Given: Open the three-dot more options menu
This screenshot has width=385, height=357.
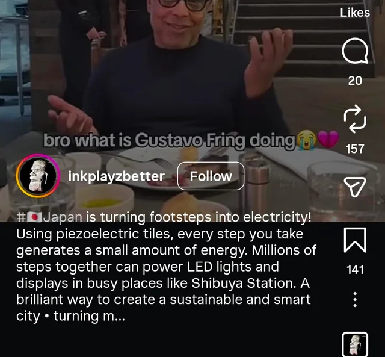Looking at the screenshot, I should pyautogui.click(x=355, y=299).
